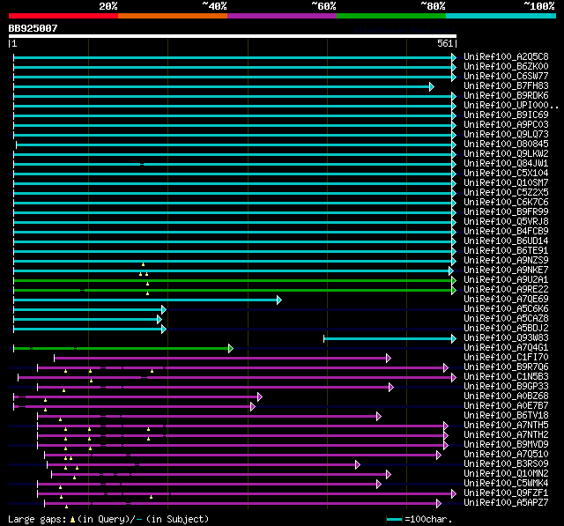The height and width of the screenshot is (526, 564).
Task: Select the UniRef100_B9GP33 label
Action: tap(506, 387)
